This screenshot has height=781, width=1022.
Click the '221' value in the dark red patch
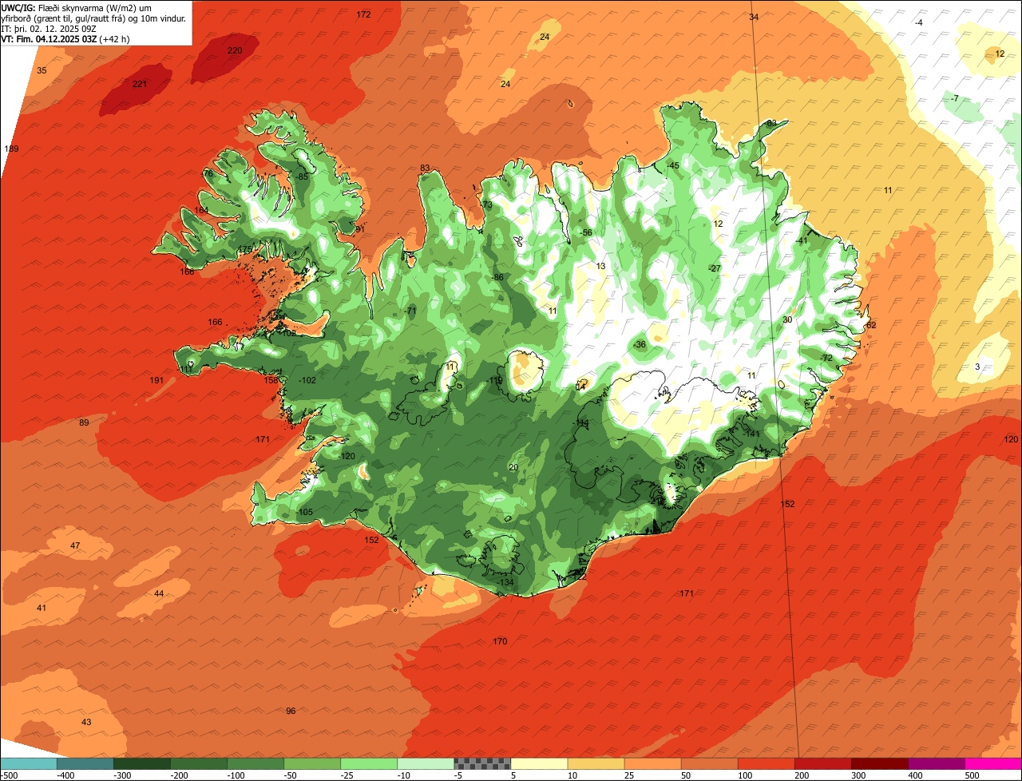(x=140, y=84)
